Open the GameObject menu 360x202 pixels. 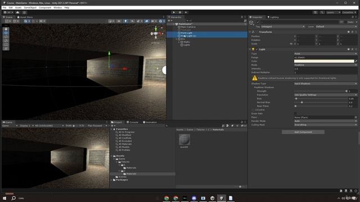30,7
